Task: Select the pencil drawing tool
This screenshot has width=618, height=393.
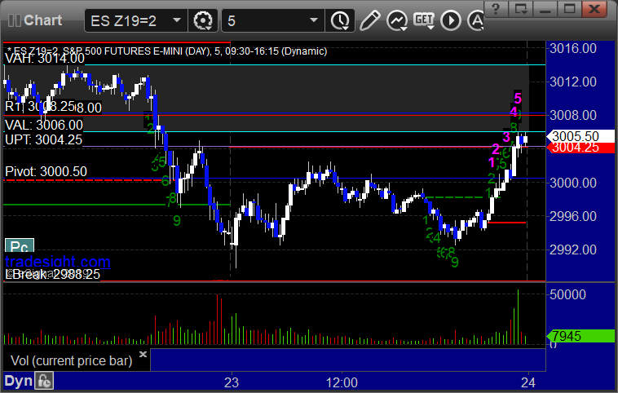Action: click(x=369, y=20)
